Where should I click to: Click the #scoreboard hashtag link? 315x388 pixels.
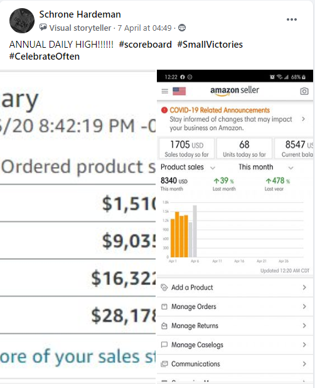145,45
